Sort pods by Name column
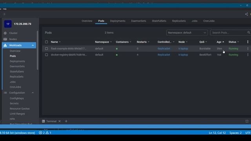This screenshot has width=251, height=141. click(x=56, y=42)
